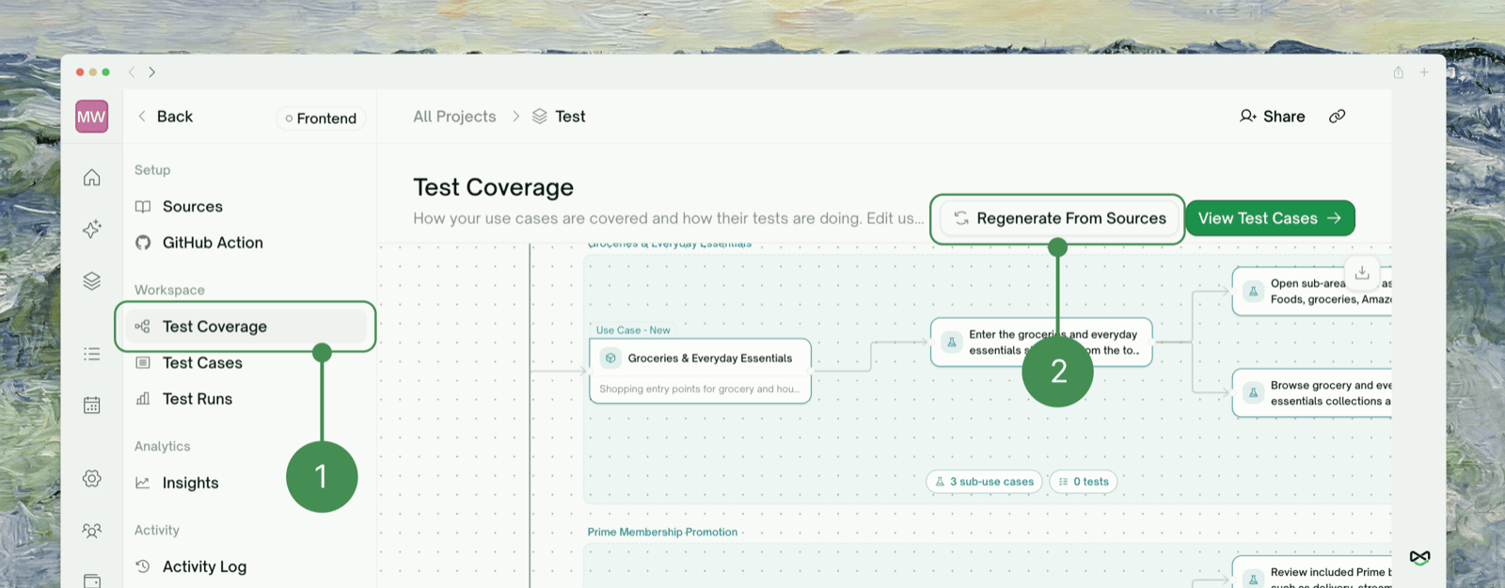Viewport: 1505px width, 588px height.
Task: Click the browser forward arrow in the title bar
Action: [x=151, y=72]
